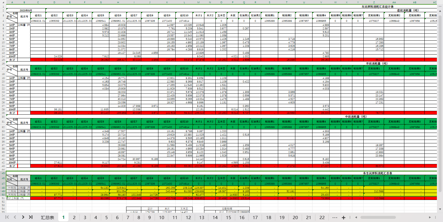
Task: Click the 木片 header above 115.337
Action: (x=167, y=209)
